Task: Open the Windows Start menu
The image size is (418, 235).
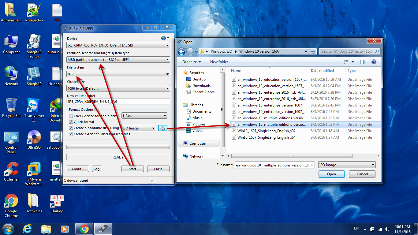Action: [8, 229]
